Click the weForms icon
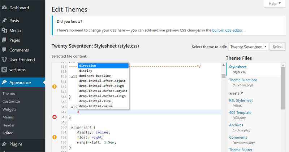 pyautogui.click(x=4, y=70)
